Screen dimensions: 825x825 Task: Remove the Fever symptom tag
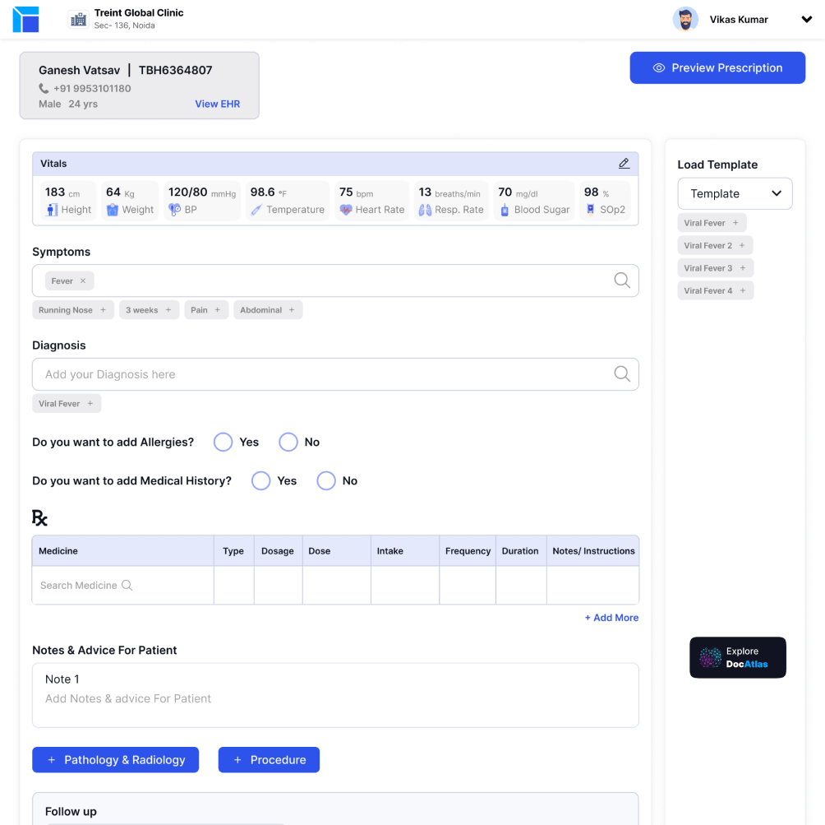tap(83, 281)
